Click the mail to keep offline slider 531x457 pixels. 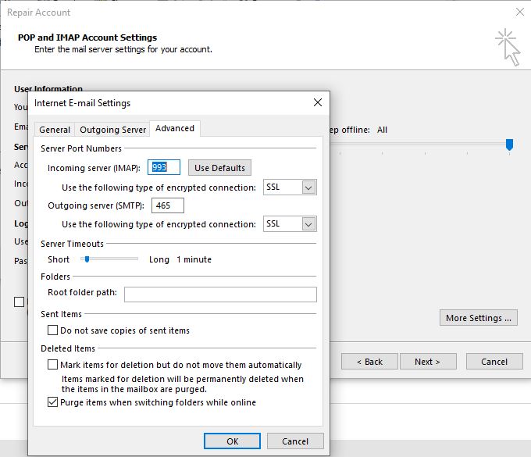pos(509,145)
